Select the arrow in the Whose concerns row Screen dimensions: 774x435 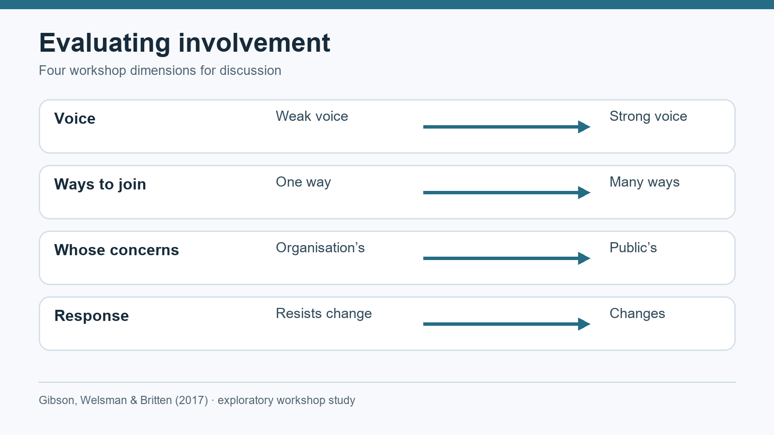[506, 258]
